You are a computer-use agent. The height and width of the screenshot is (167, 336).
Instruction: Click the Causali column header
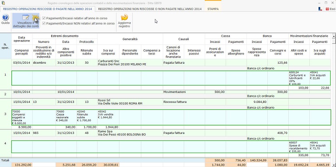click(184, 39)
